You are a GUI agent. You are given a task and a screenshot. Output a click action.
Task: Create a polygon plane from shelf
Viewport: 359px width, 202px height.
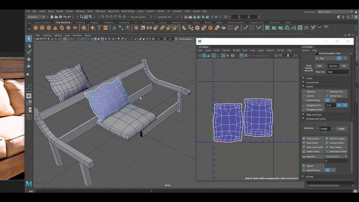click(68, 28)
